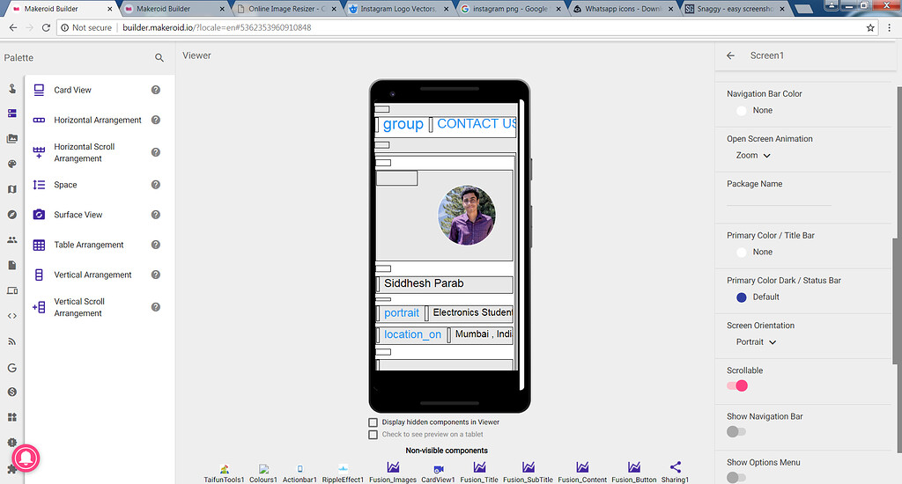Select Mumbai, India label in viewer
Screen dimensions: 902x484
[484, 334]
